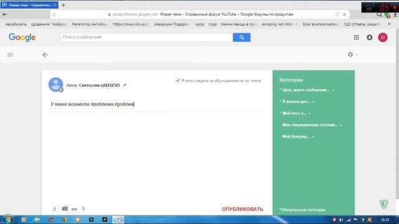
Task: Click the Yandex browser taskbar icon
Action: 118,220
